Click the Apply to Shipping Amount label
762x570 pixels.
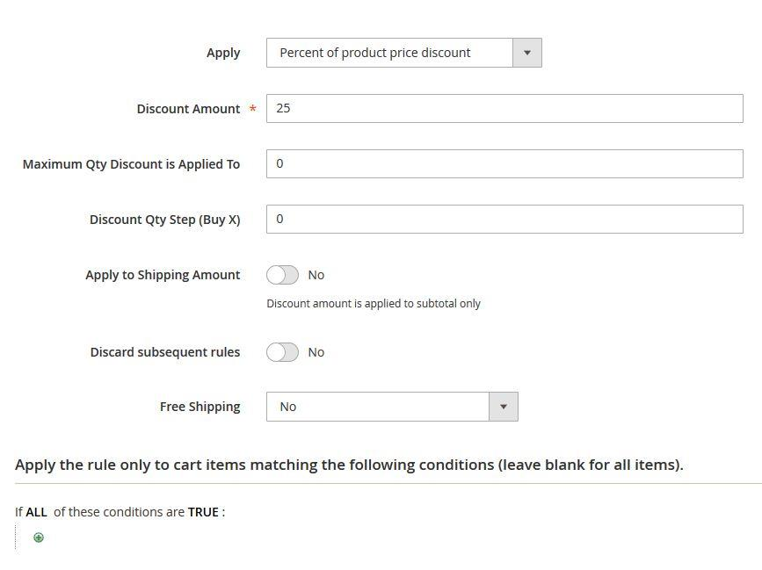tap(163, 275)
